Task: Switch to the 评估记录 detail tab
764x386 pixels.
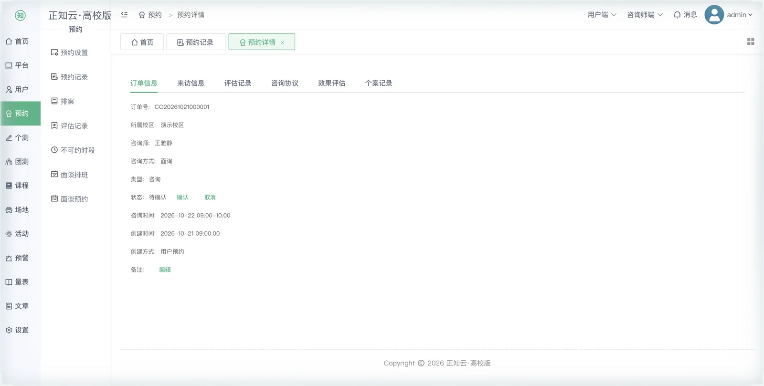Action: click(x=238, y=83)
